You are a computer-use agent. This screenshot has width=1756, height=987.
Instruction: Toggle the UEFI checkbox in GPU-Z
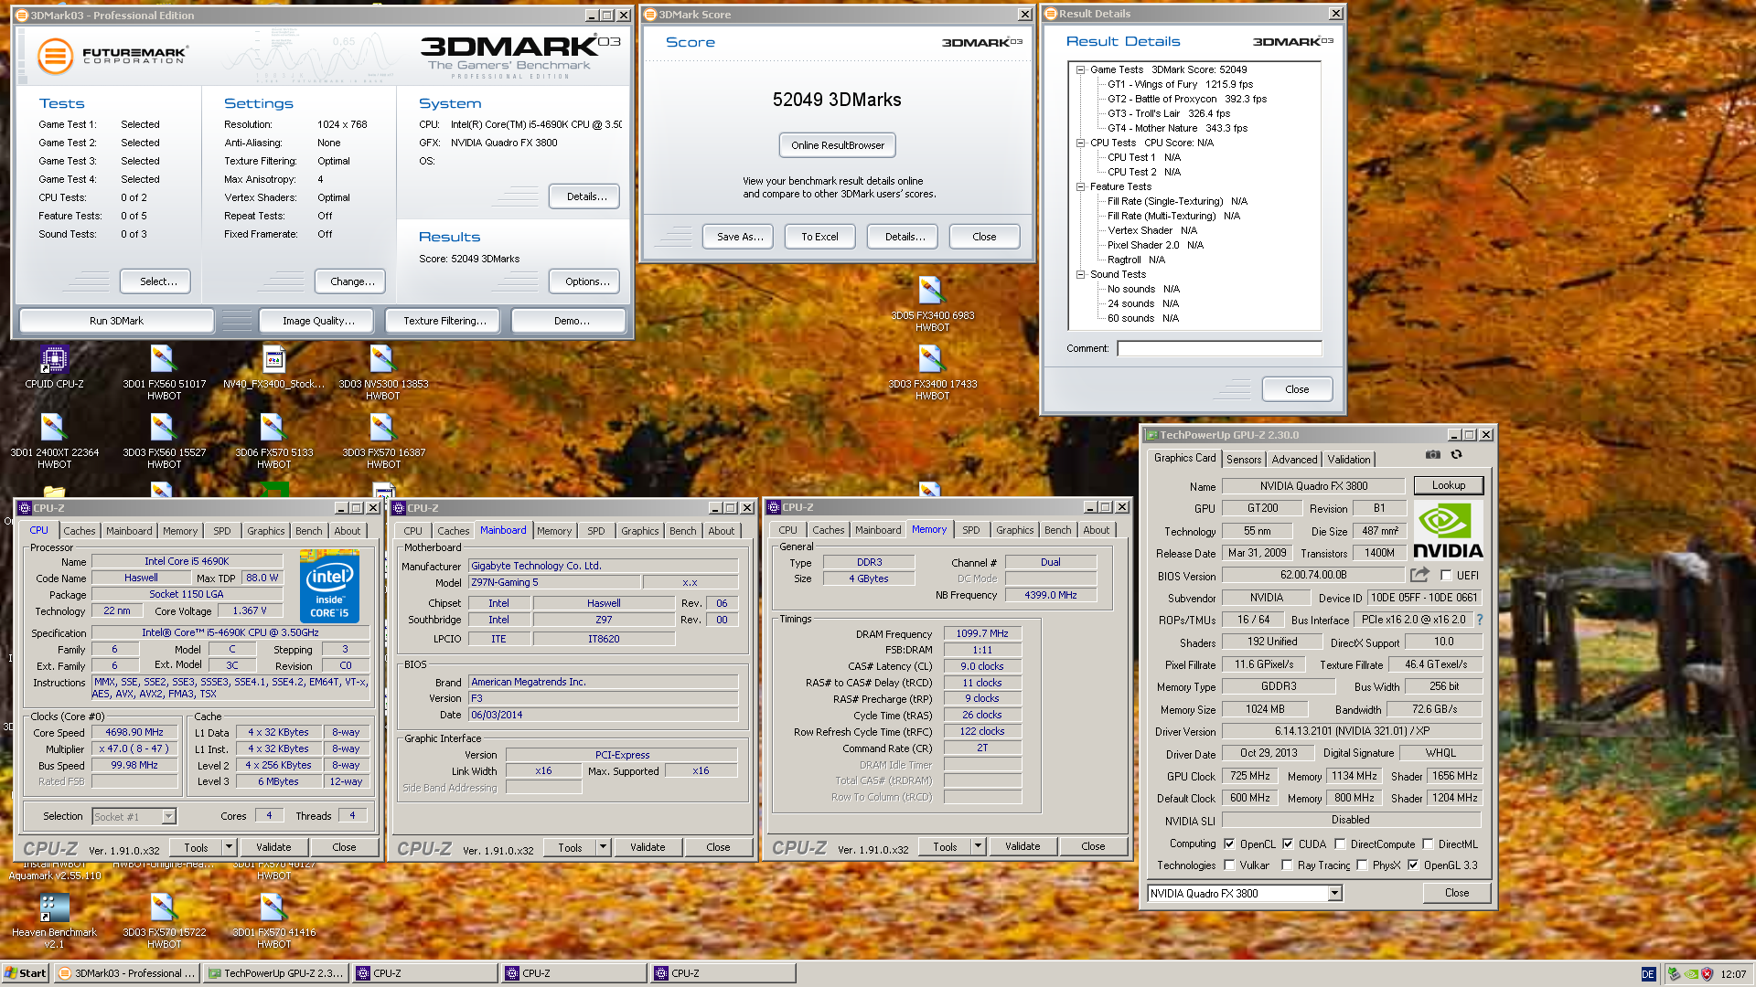1446,575
